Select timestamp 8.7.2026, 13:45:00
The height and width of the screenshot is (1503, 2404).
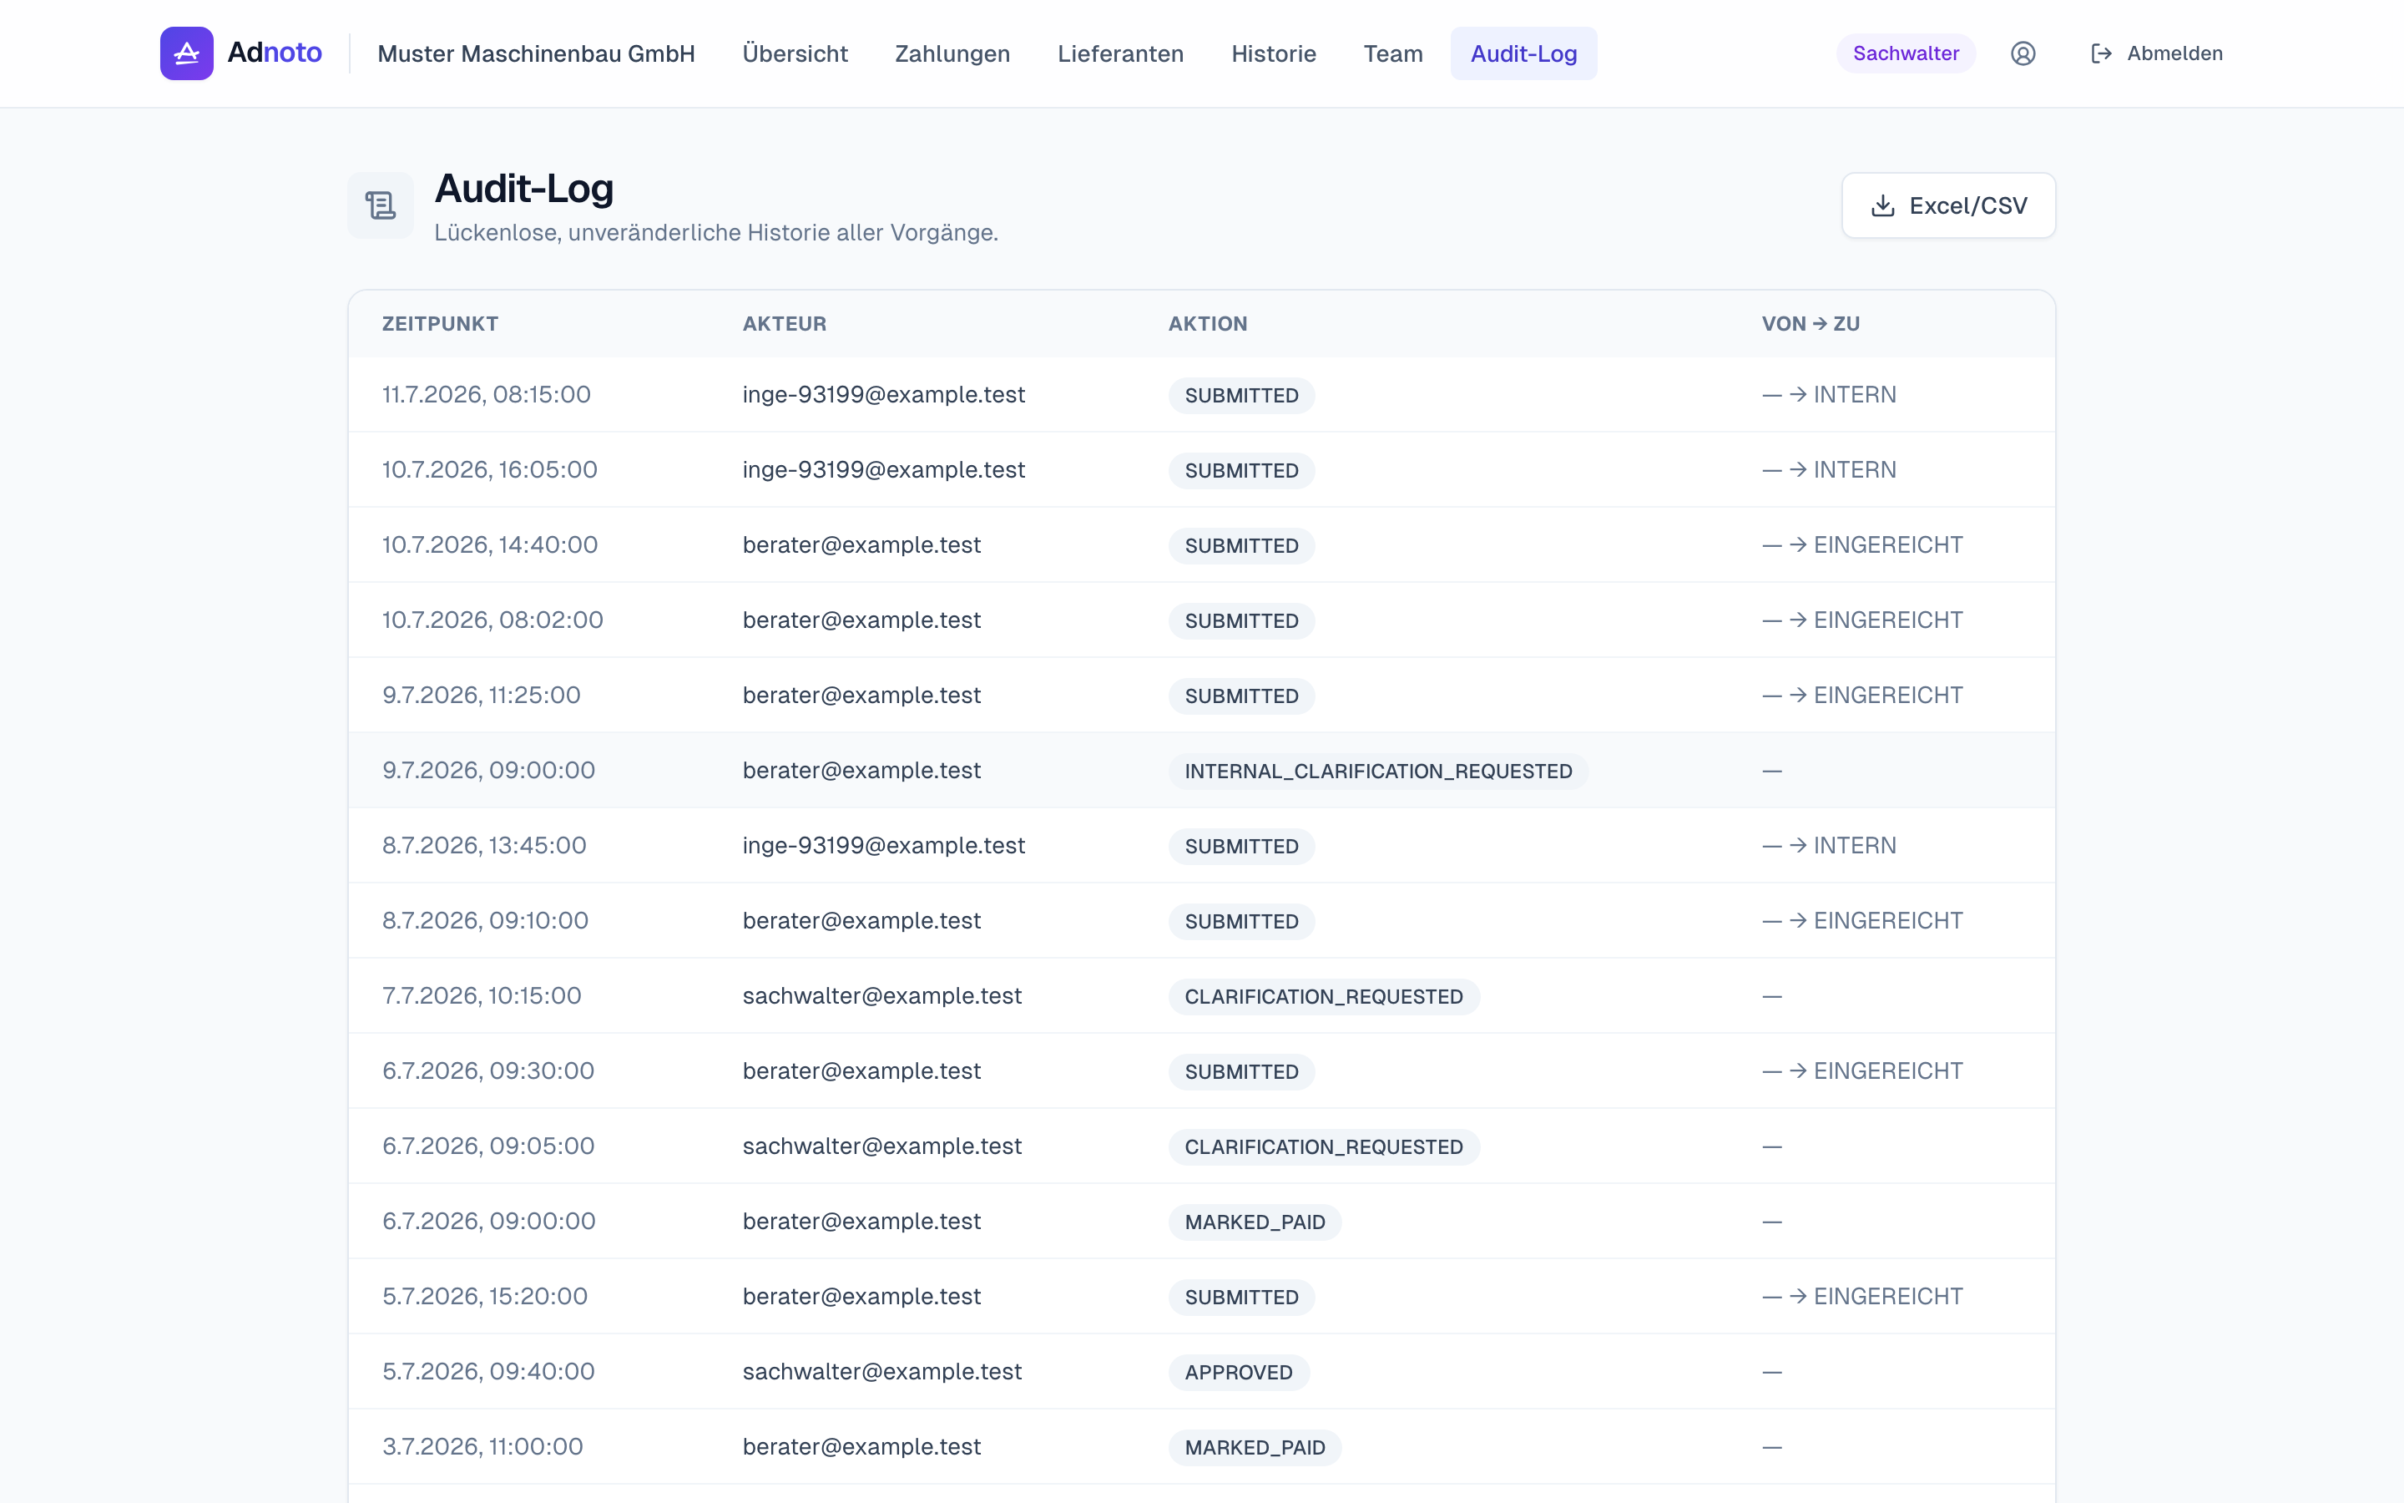[x=485, y=846]
